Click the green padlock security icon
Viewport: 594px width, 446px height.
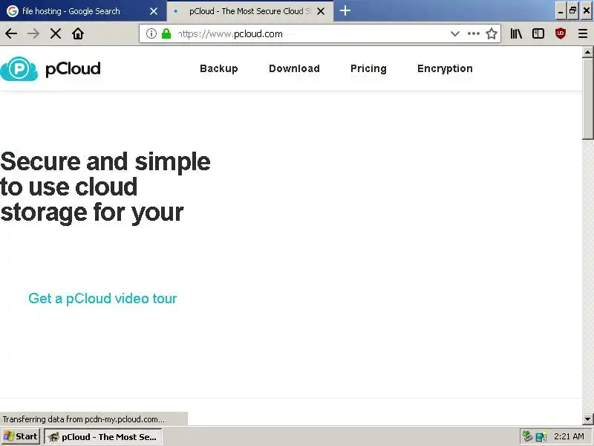click(x=166, y=33)
